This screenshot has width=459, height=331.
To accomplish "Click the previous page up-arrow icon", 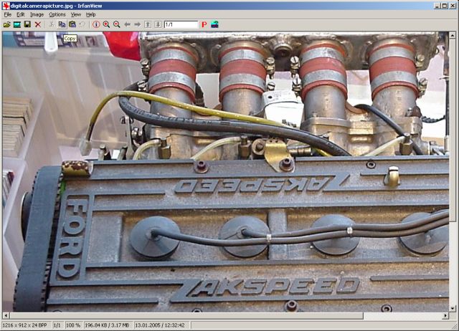I will tap(148, 24).
